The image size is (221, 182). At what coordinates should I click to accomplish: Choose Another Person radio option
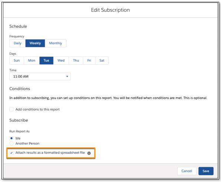[11, 144]
